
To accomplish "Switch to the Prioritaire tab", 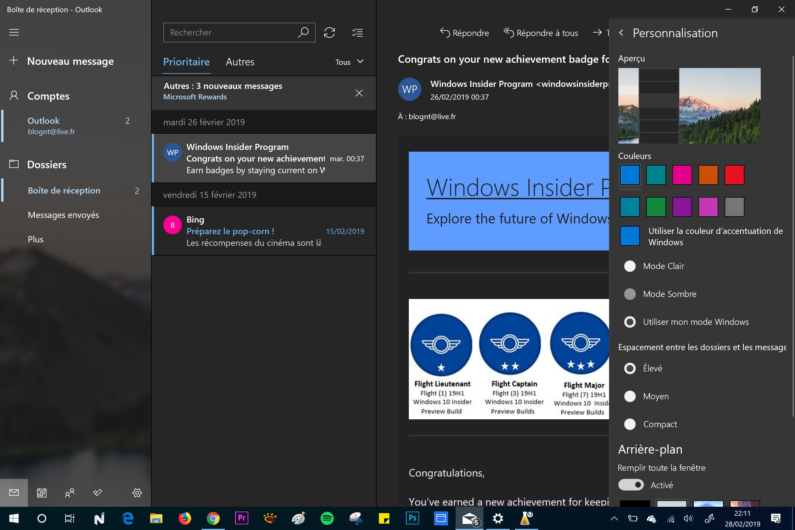I will pyautogui.click(x=186, y=62).
